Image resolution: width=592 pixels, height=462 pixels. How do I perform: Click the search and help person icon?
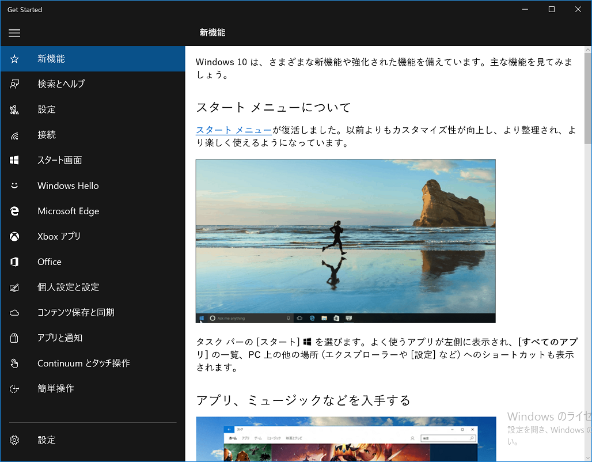14,84
